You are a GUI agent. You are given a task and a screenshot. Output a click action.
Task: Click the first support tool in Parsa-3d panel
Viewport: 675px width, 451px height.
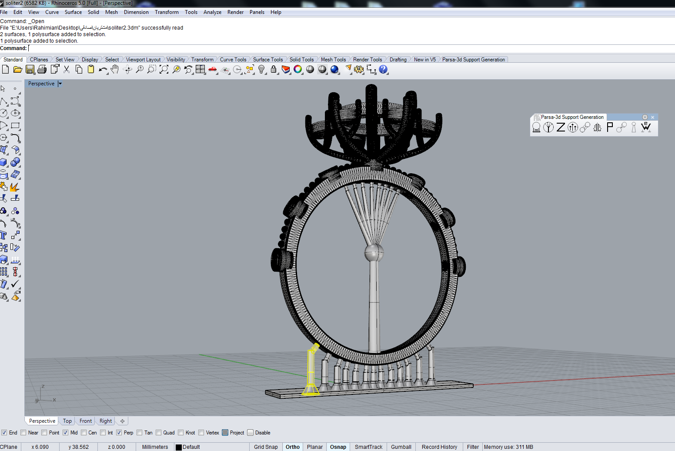point(536,127)
